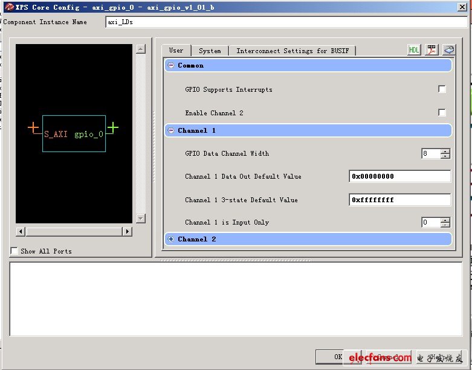The image size is (472, 370).
Task: Switch to the System tab
Action: click(x=210, y=51)
